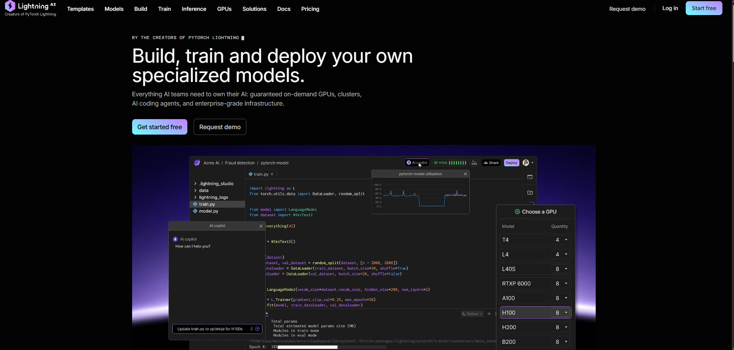This screenshot has width=734, height=350.
Task: Click Request demo in the top navigation
Action: (x=627, y=9)
